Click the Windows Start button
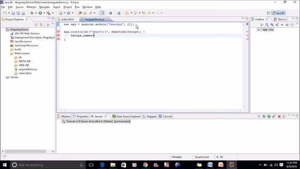 5,165
